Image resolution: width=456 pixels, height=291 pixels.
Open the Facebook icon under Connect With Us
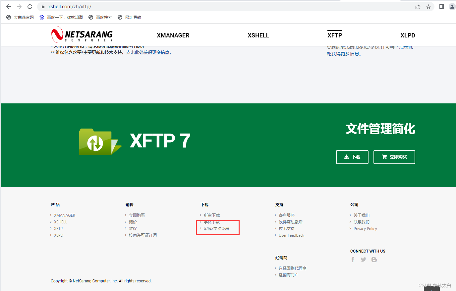coord(353,260)
